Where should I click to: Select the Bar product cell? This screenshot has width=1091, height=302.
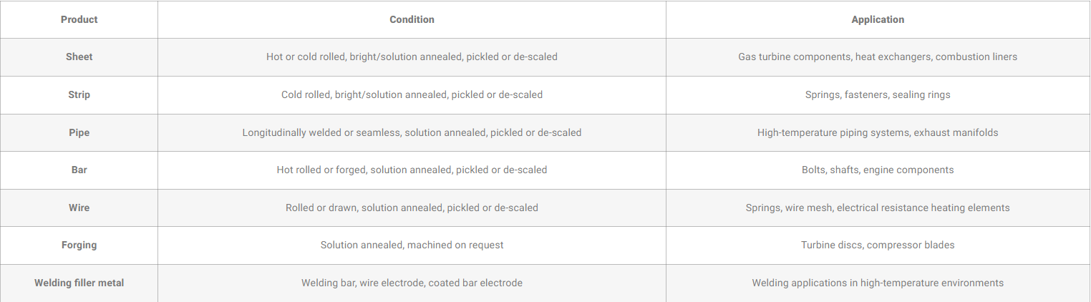click(x=79, y=170)
